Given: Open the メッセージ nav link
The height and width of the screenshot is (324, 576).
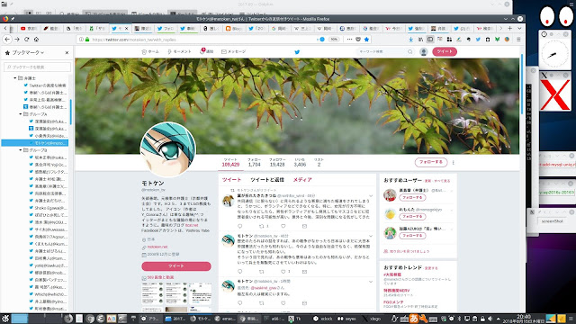Looking at the screenshot, I should pyautogui.click(x=234, y=52).
